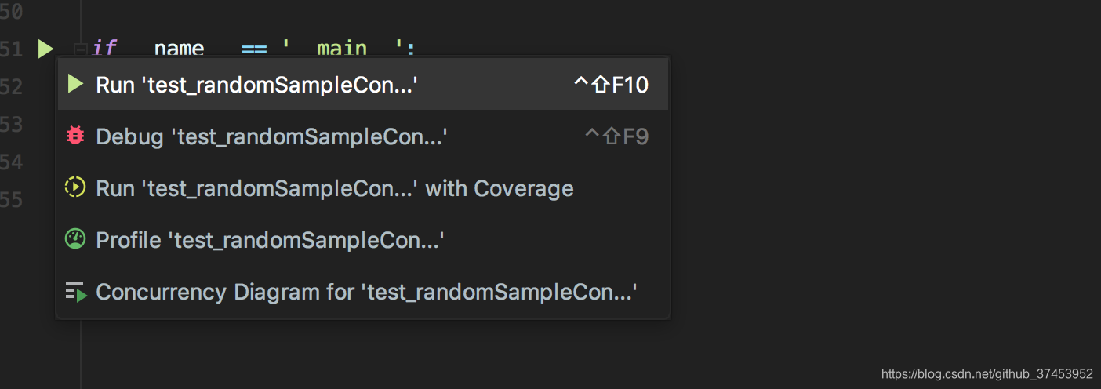Select Run 'test_randomSampleCon...' with Coverage
This screenshot has width=1101, height=389.
pos(363,187)
